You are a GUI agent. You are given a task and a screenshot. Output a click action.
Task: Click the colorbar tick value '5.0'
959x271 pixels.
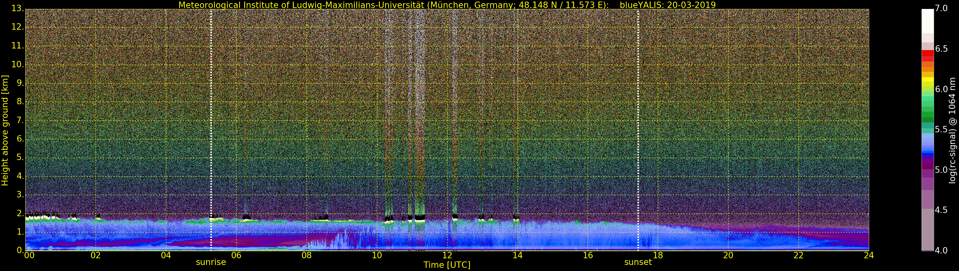pos(941,170)
